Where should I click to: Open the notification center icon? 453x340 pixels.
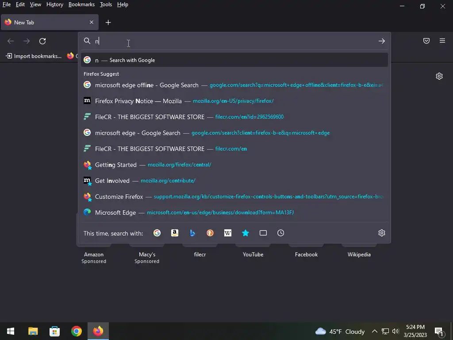[439, 332]
